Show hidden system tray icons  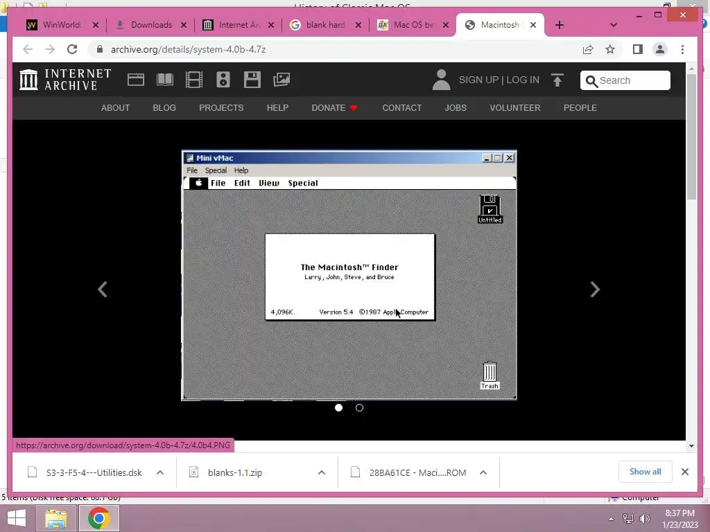[x=611, y=519]
